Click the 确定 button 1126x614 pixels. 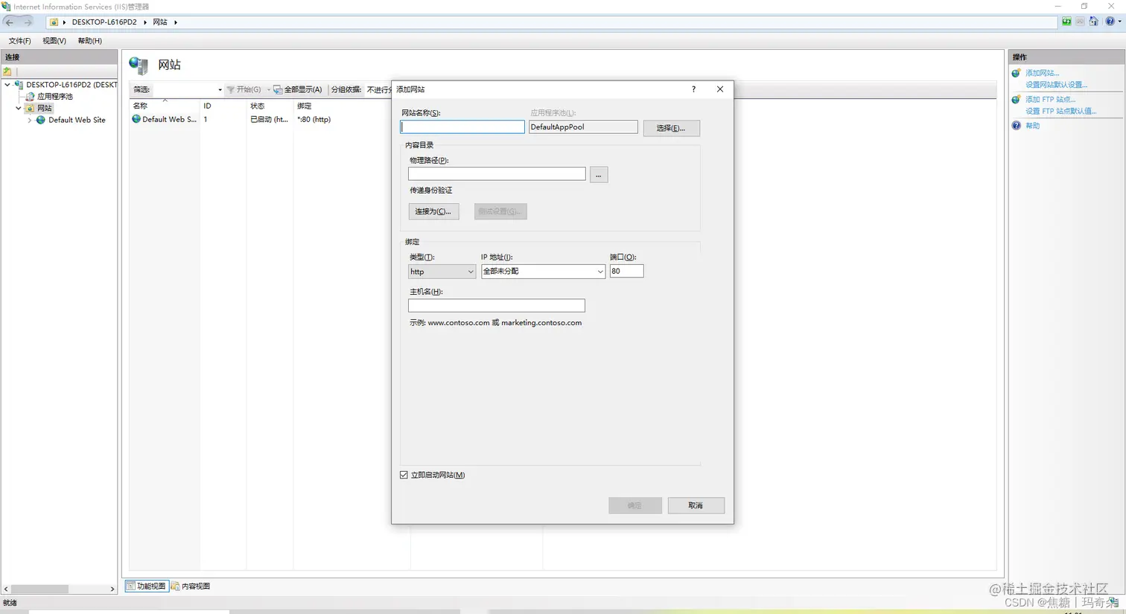tap(634, 505)
